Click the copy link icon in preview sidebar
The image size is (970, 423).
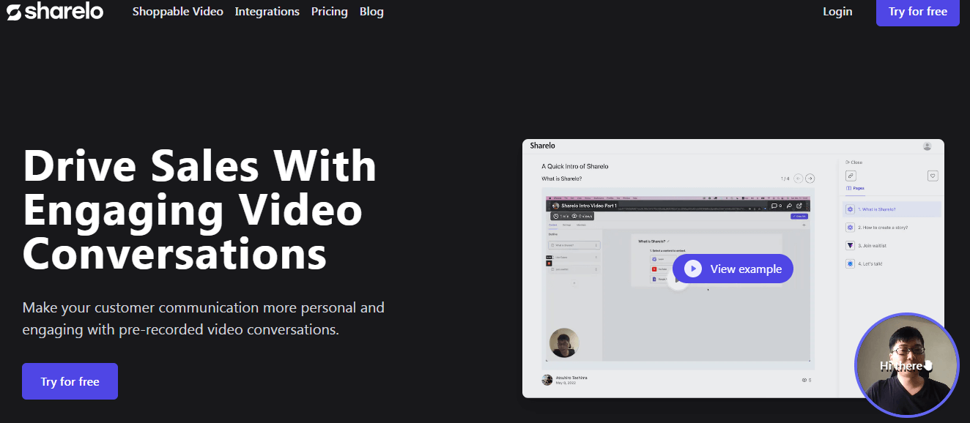pos(851,176)
